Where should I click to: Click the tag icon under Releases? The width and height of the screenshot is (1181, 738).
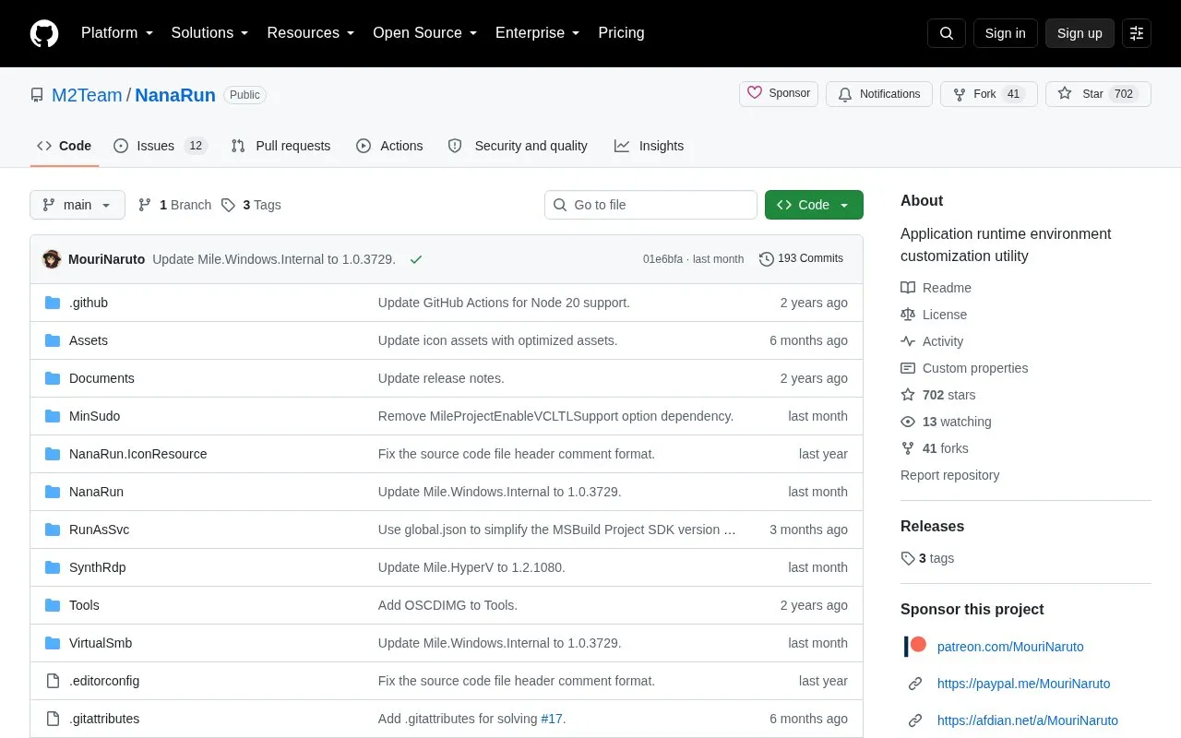point(908,558)
